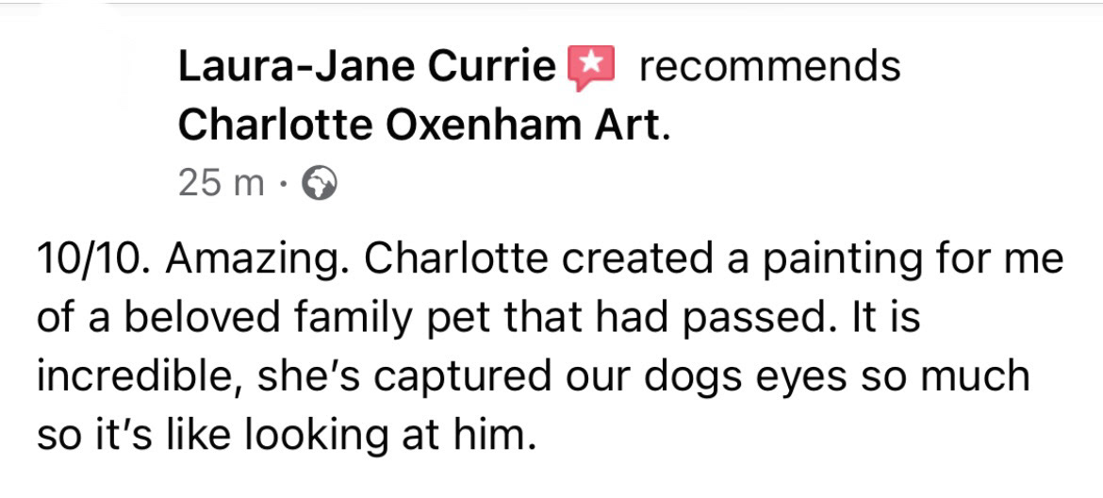This screenshot has height=498, width=1103.
Task: Click the word Amazing in review
Action: 252,259
